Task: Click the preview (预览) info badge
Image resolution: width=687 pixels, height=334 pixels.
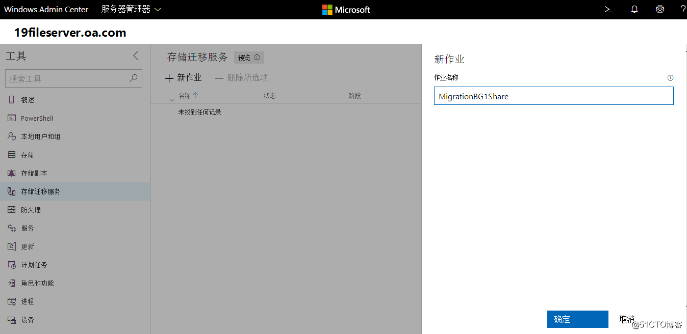Action: click(x=249, y=58)
